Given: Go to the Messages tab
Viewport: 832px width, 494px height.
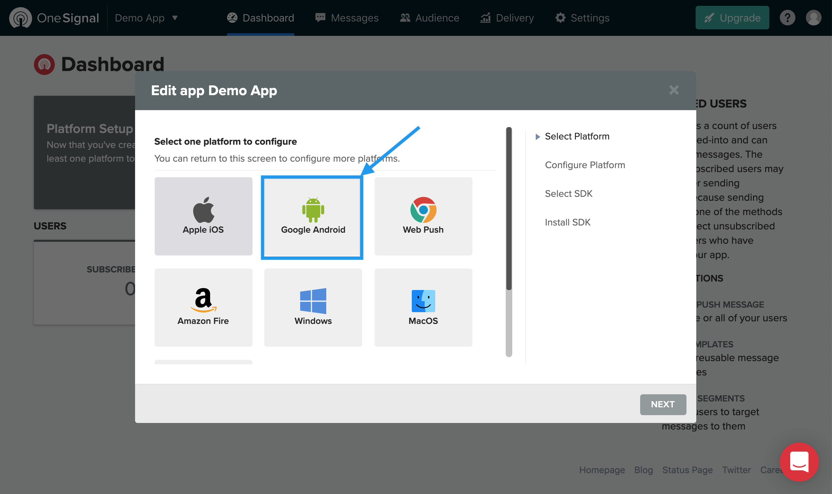Looking at the screenshot, I should pyautogui.click(x=347, y=18).
